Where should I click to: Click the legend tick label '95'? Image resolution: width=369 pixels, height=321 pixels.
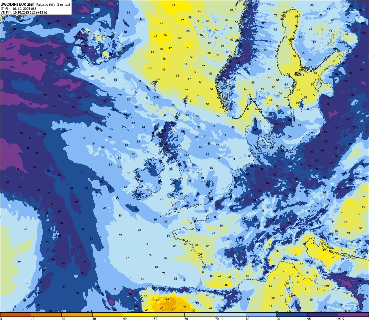click(x=309, y=319)
